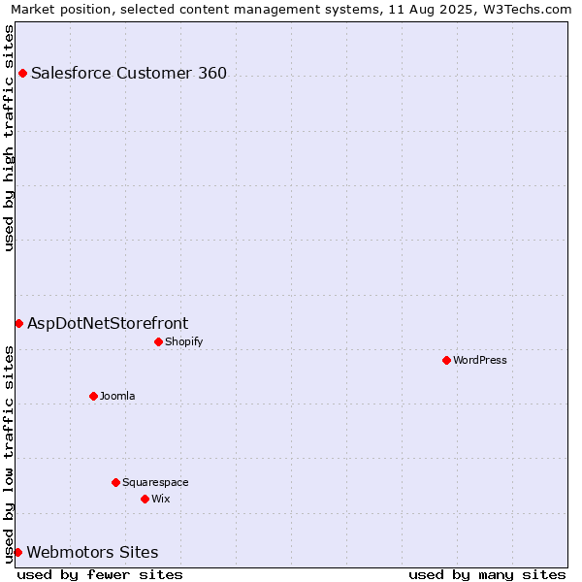The height and width of the screenshot is (582, 582).
Task: Click the AspDotNetStorefront red data point
Action: tap(19, 324)
